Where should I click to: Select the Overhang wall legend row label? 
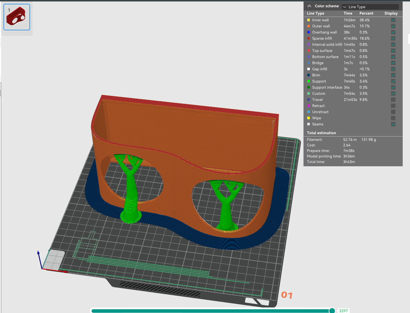(x=324, y=32)
